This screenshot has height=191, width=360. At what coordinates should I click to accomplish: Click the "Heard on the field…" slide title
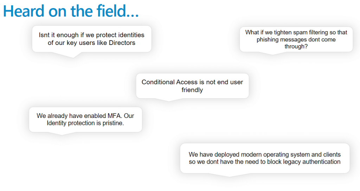coord(71,11)
